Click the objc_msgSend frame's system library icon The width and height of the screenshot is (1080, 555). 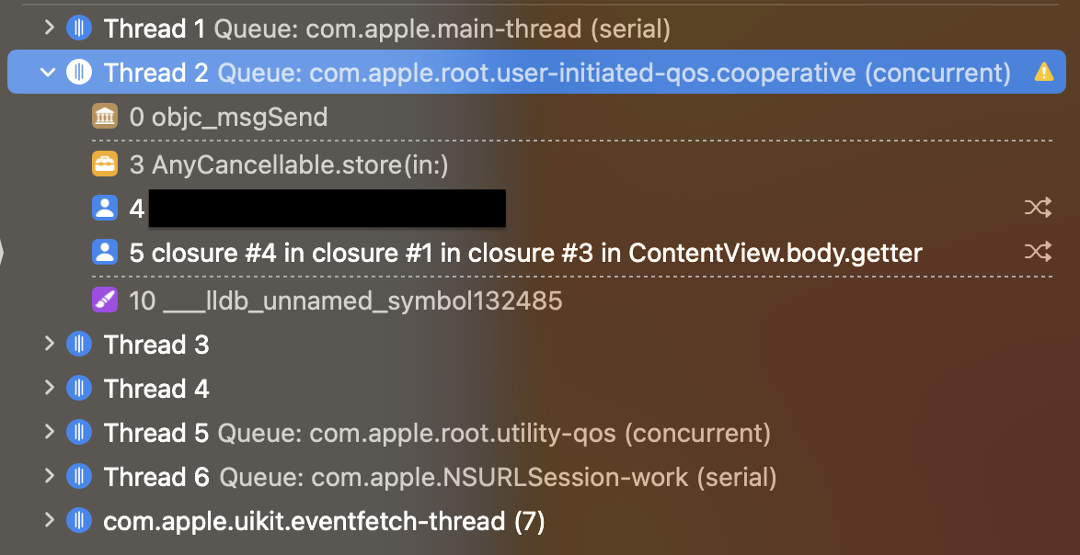(106, 118)
